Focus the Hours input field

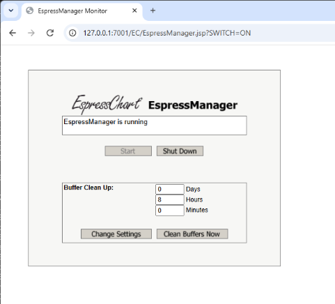[x=170, y=199]
